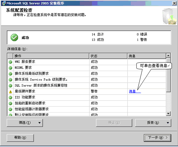Select the 操作系统最低级别要求 row
This screenshot has width=178, height=147.
point(87,74)
